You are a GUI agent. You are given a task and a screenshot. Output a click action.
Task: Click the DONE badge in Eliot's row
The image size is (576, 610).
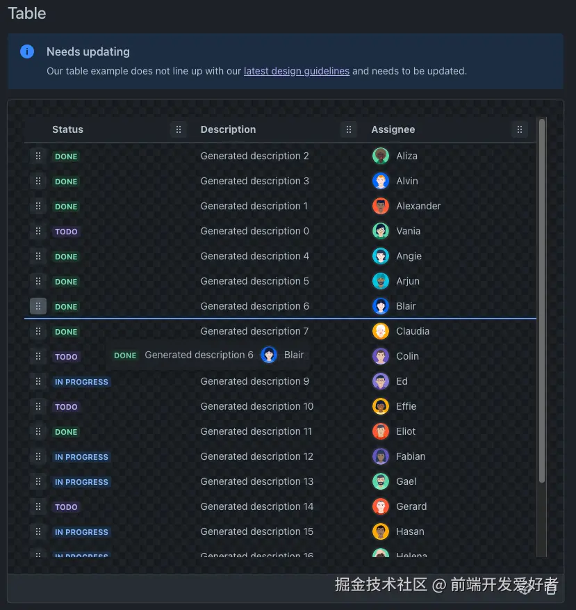[66, 432]
